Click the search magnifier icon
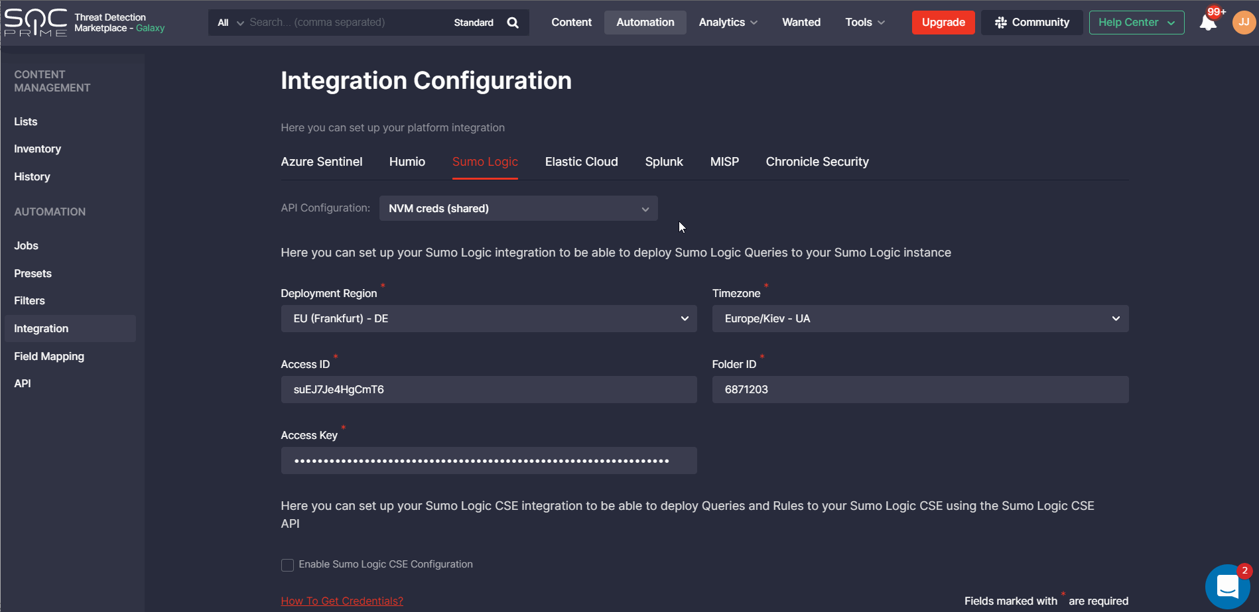 point(512,23)
